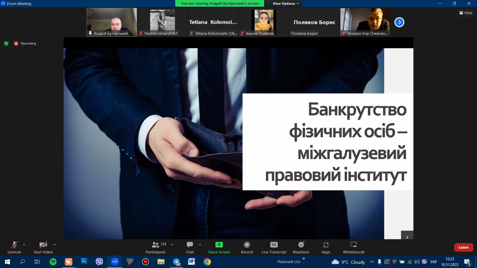Show hidden system tray icons
477x268 pixels.
point(372,262)
